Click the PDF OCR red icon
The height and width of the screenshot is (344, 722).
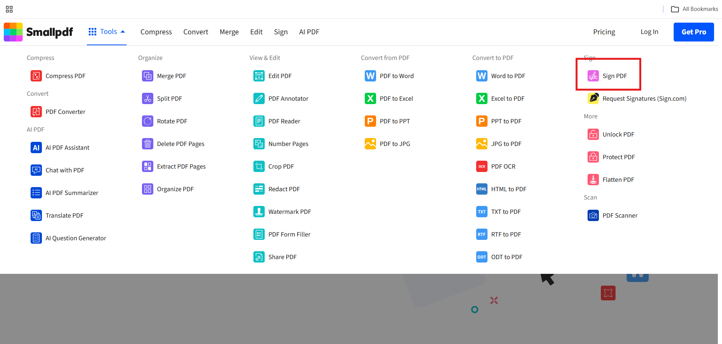482,166
